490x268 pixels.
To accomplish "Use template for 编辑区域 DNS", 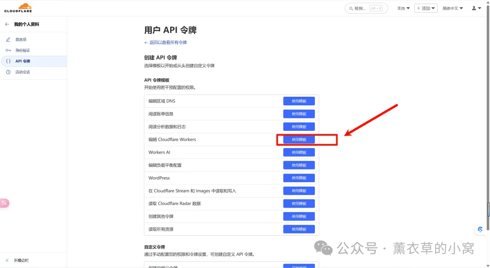I will click(299, 101).
